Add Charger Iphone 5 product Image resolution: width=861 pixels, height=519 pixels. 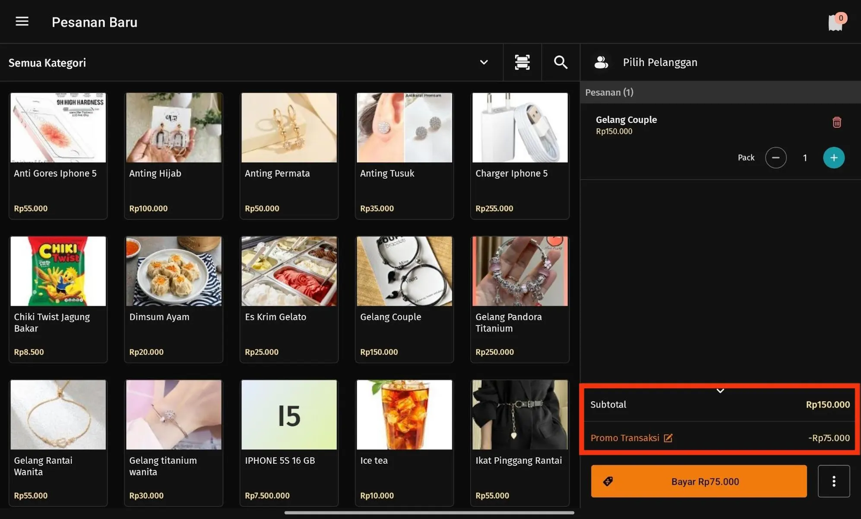coord(520,156)
